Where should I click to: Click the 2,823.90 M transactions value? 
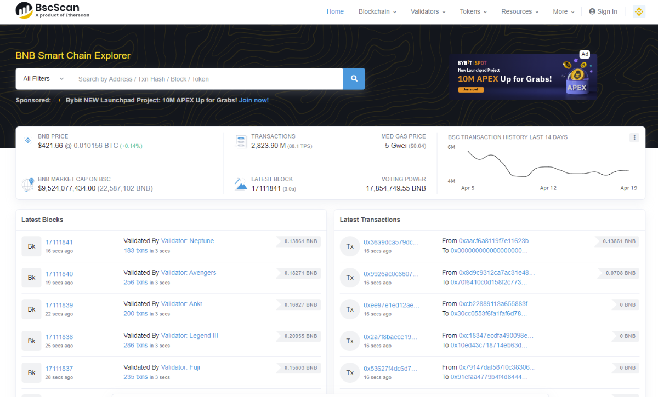pos(269,146)
